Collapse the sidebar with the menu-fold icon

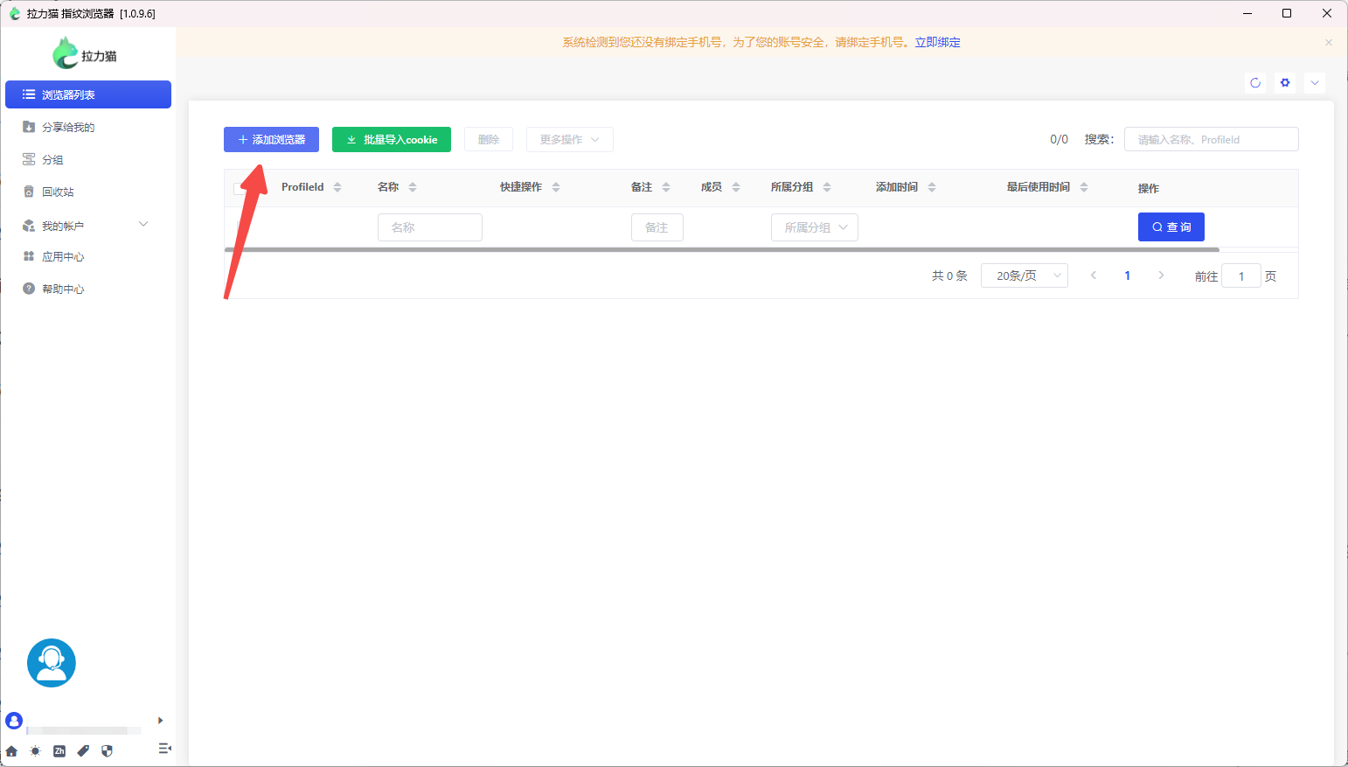[164, 749]
